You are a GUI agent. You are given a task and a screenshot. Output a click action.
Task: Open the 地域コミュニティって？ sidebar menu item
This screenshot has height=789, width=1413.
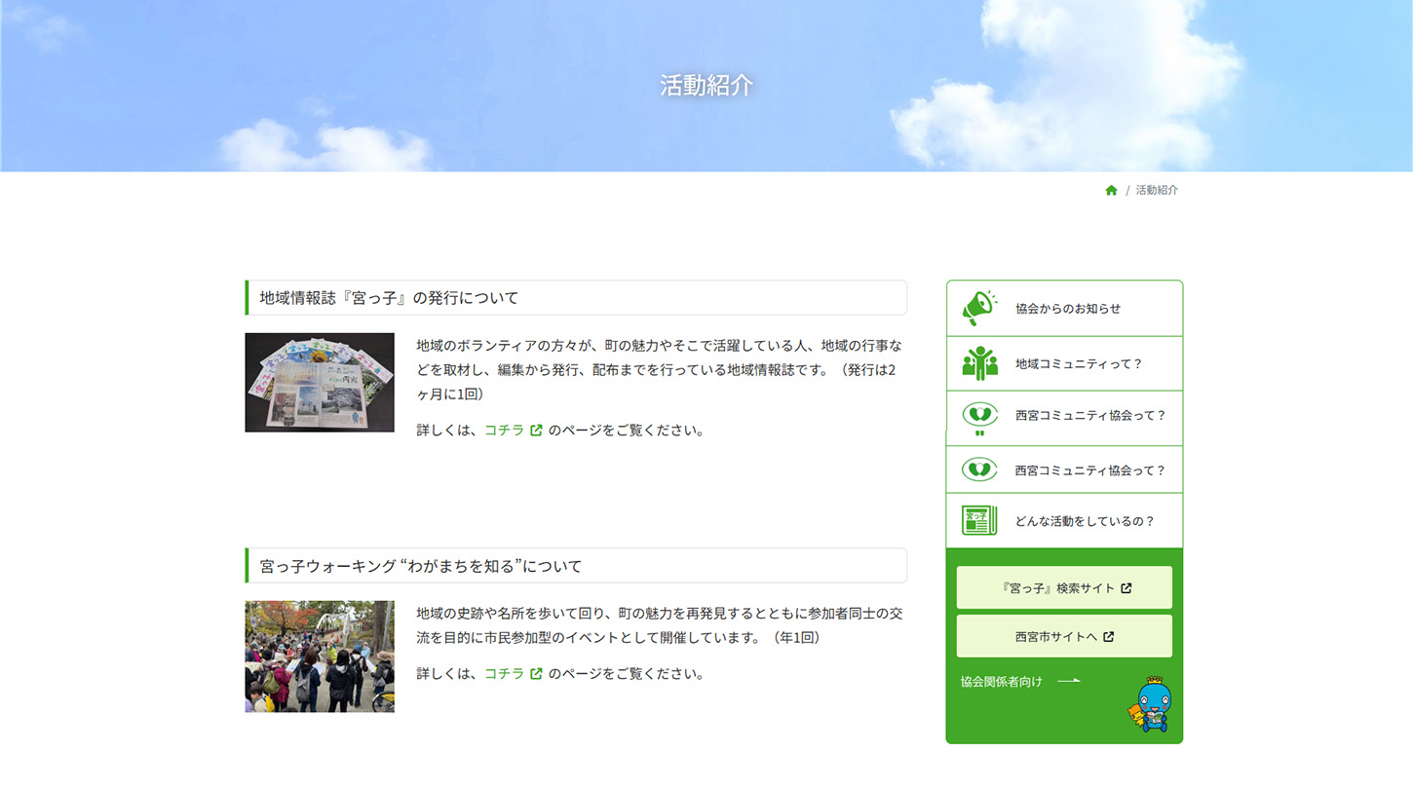coord(1064,363)
